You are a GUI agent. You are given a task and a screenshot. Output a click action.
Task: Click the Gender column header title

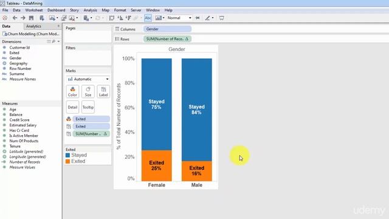pyautogui.click(x=177, y=49)
